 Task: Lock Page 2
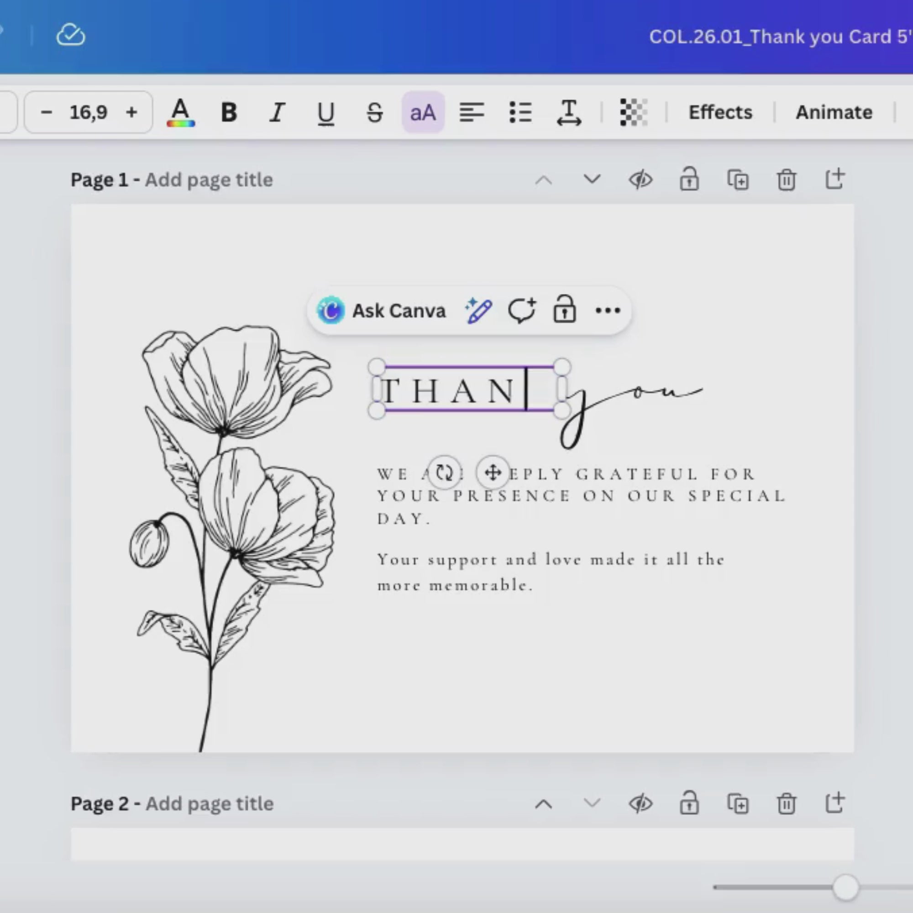pyautogui.click(x=689, y=803)
